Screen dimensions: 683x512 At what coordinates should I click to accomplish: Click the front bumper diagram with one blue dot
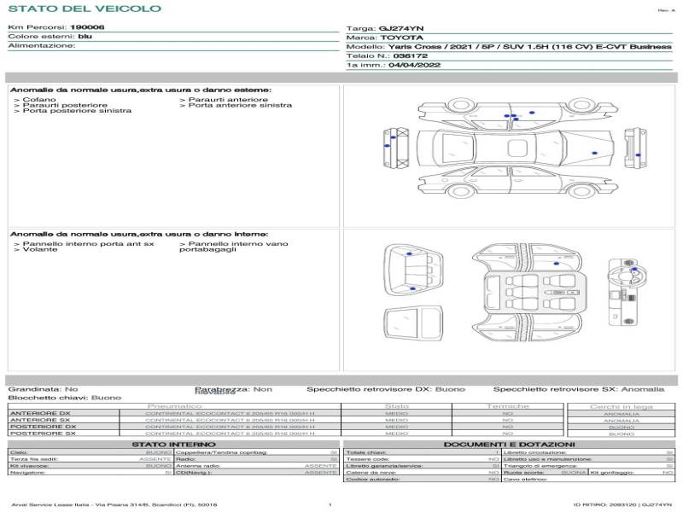[635, 148]
